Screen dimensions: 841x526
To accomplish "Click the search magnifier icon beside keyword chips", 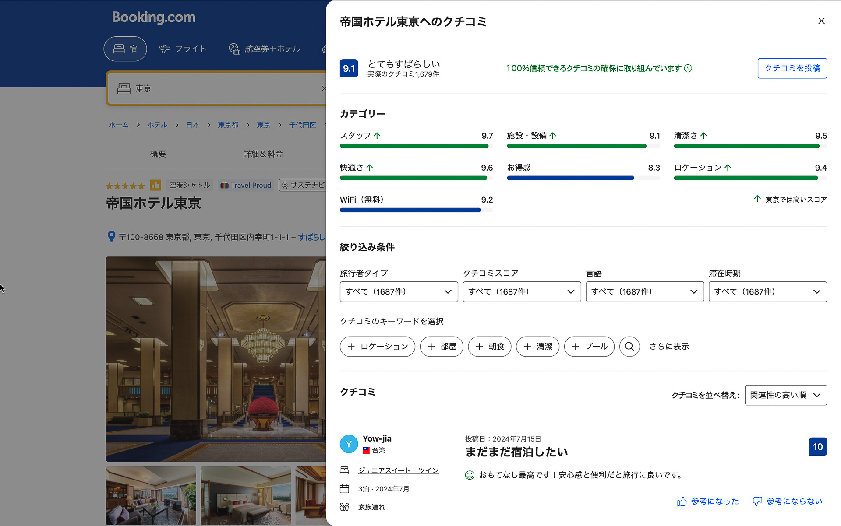I will (629, 347).
